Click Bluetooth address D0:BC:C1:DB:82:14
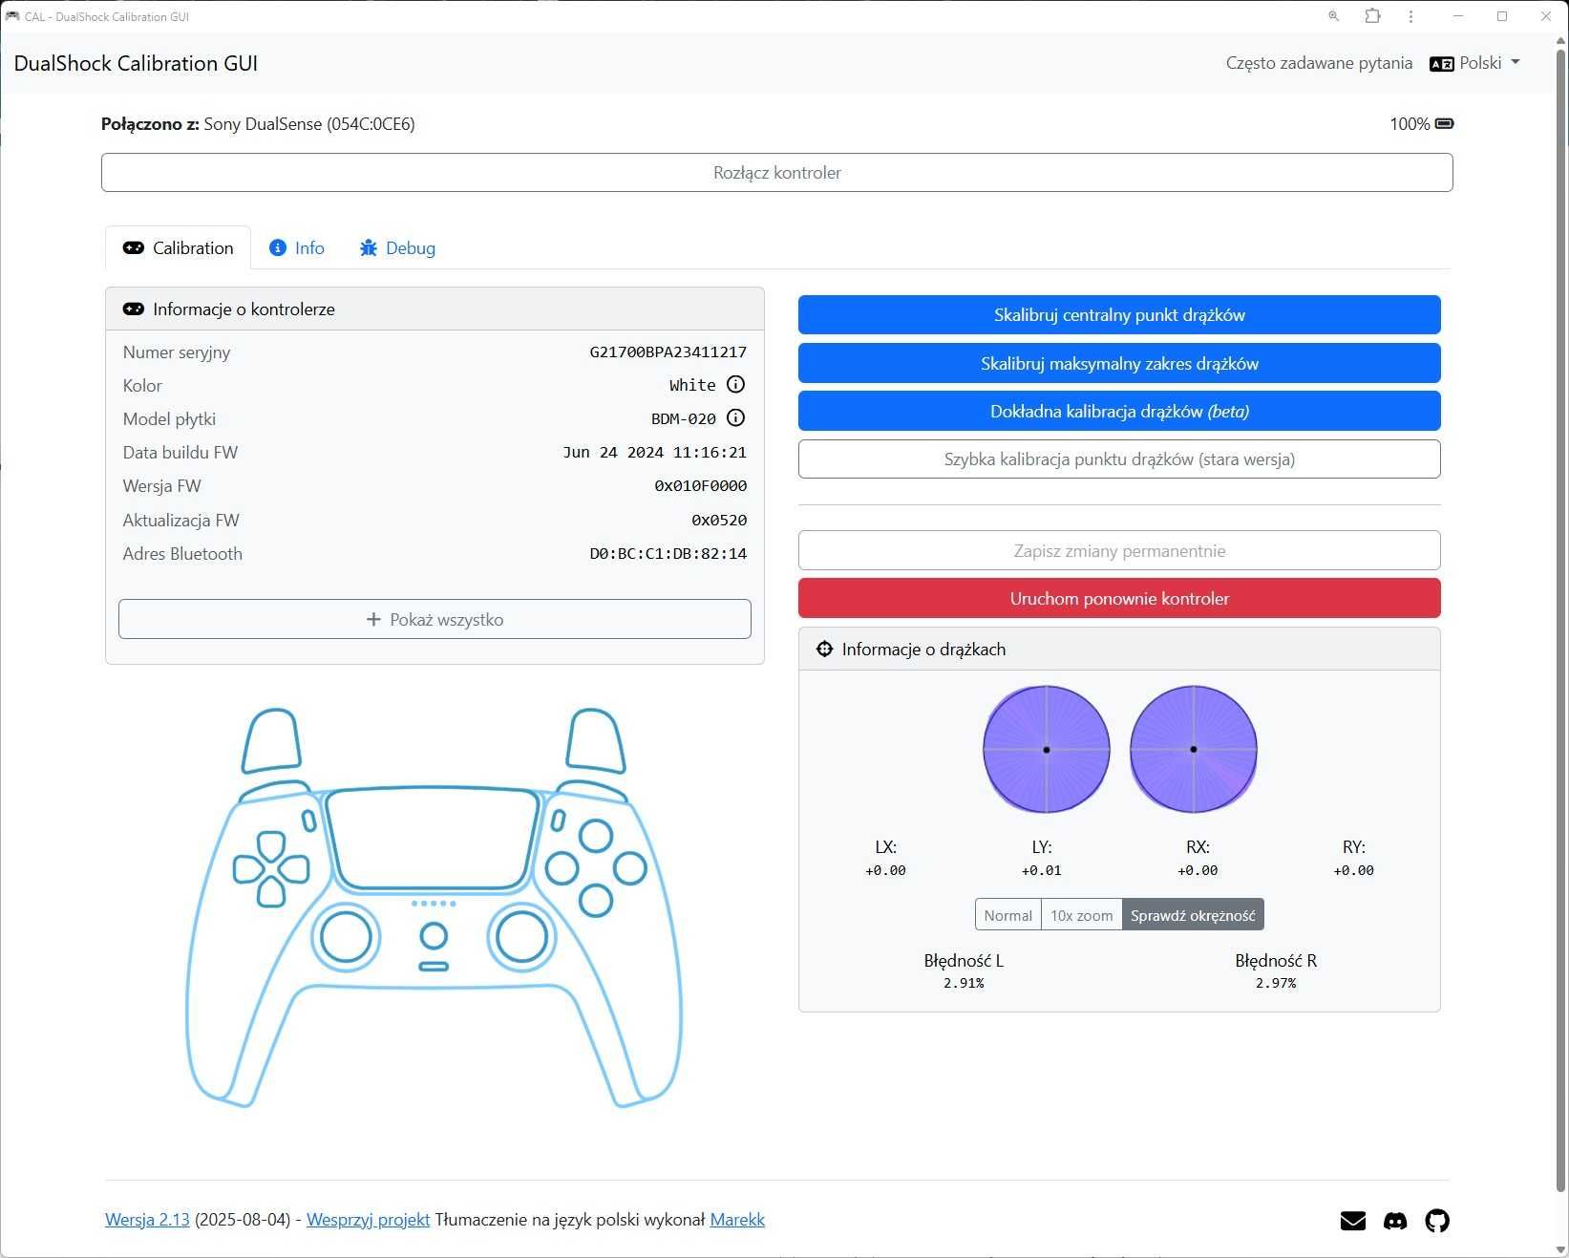Viewport: 1569px width, 1258px height. (668, 554)
